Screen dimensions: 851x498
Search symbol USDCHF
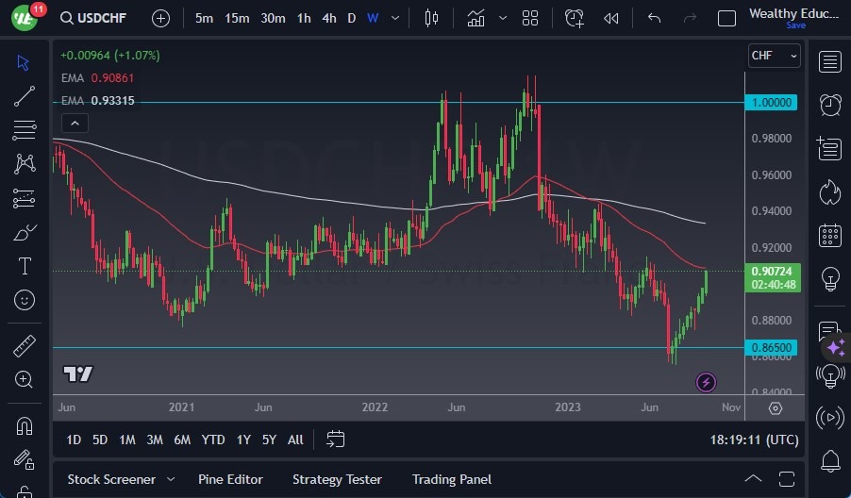pos(93,18)
